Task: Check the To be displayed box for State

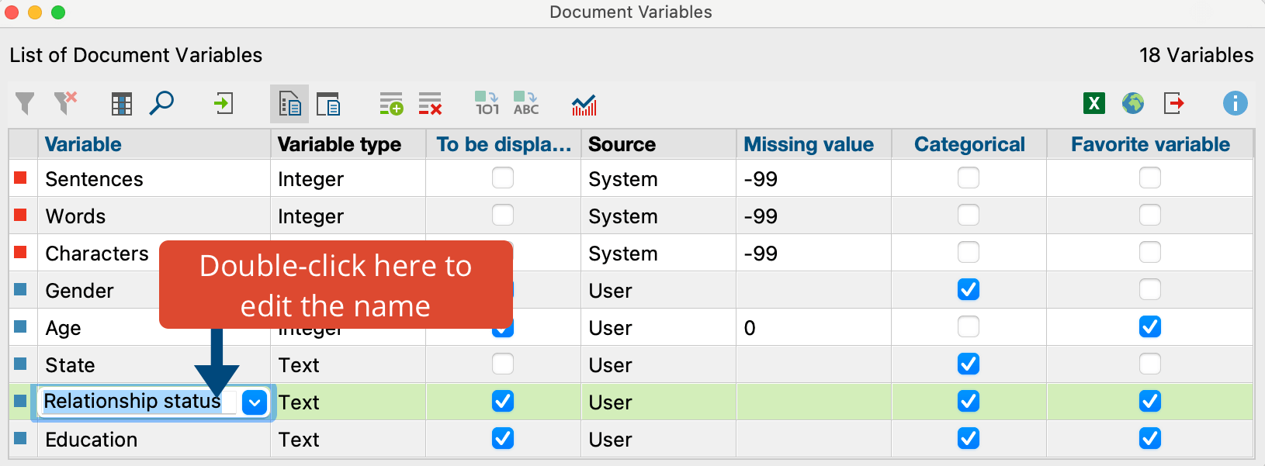Action: coord(503,364)
